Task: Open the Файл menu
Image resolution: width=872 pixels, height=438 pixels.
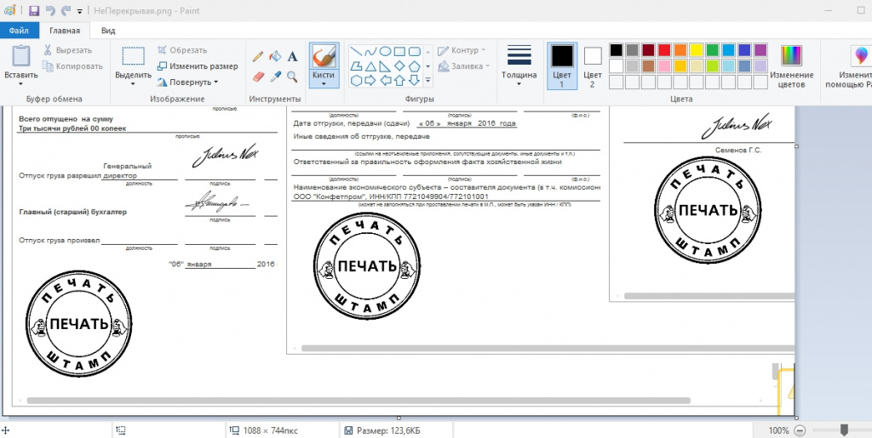Action: click(x=19, y=31)
